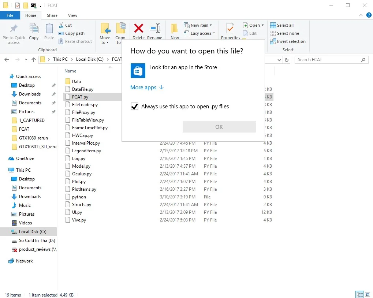Switch to details view in status bar
Screen dimensions: 373x298
tap(359, 295)
